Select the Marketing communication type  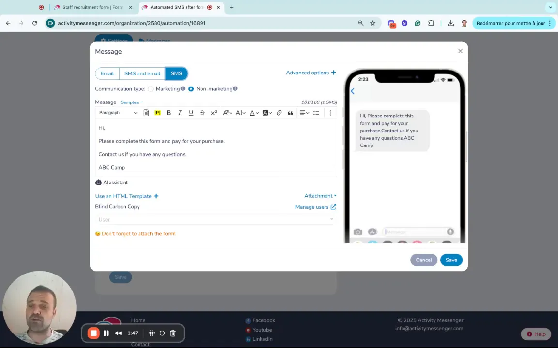[x=151, y=89]
